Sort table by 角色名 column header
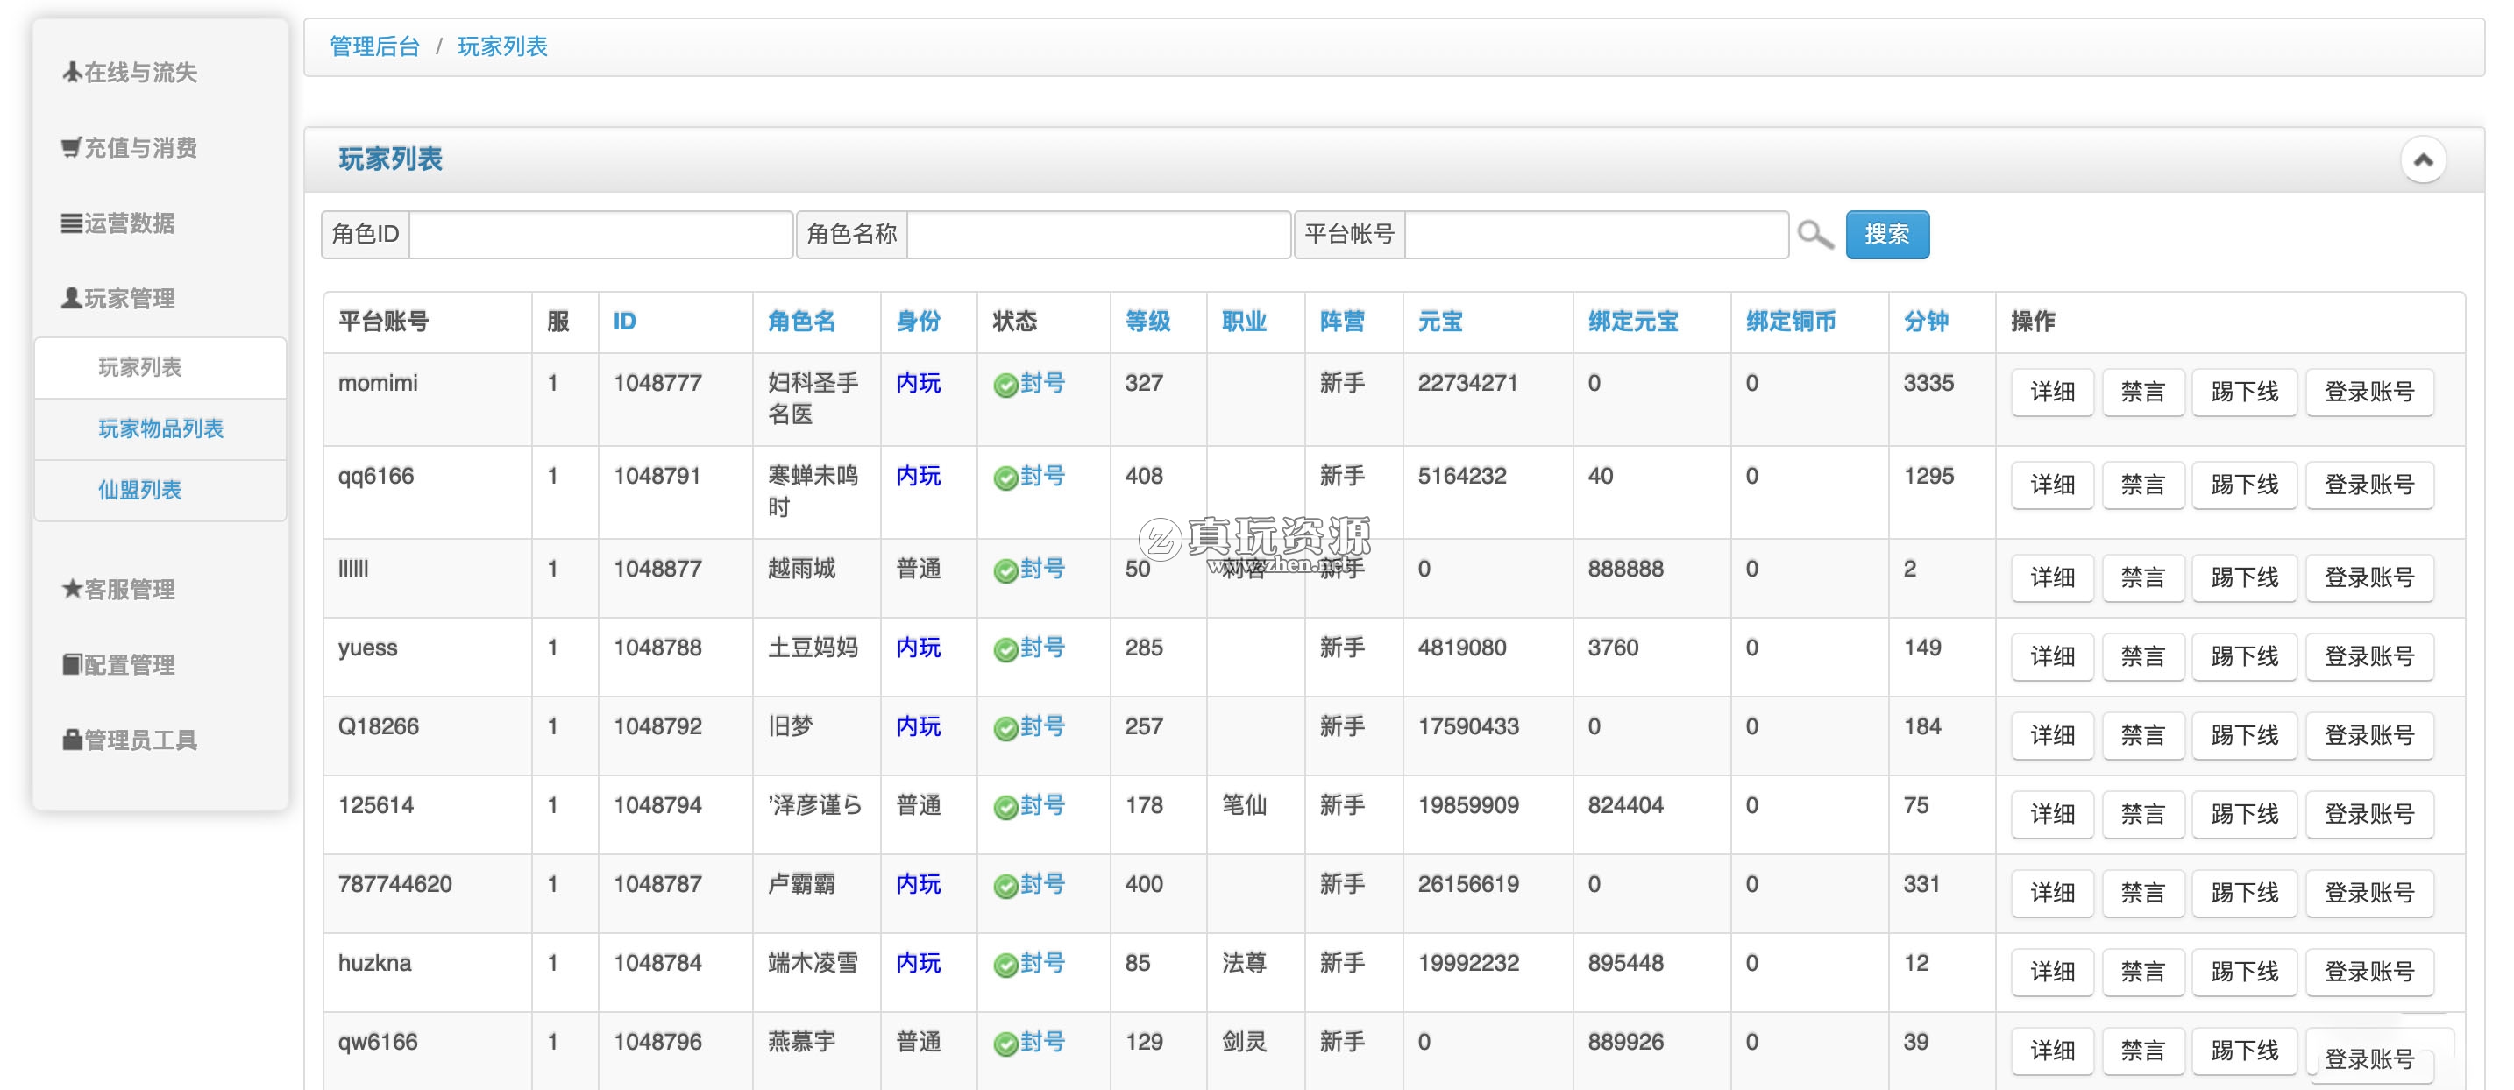This screenshot has height=1090, width=2514. click(x=801, y=321)
